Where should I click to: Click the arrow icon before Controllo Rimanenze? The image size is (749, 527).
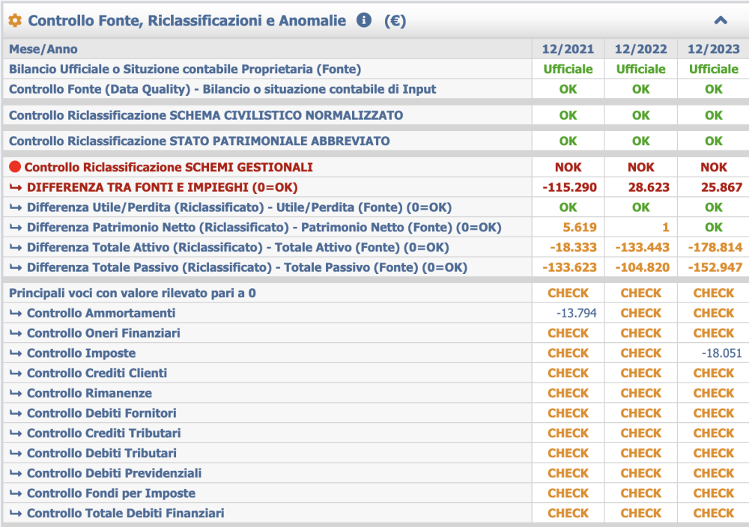coord(16,393)
